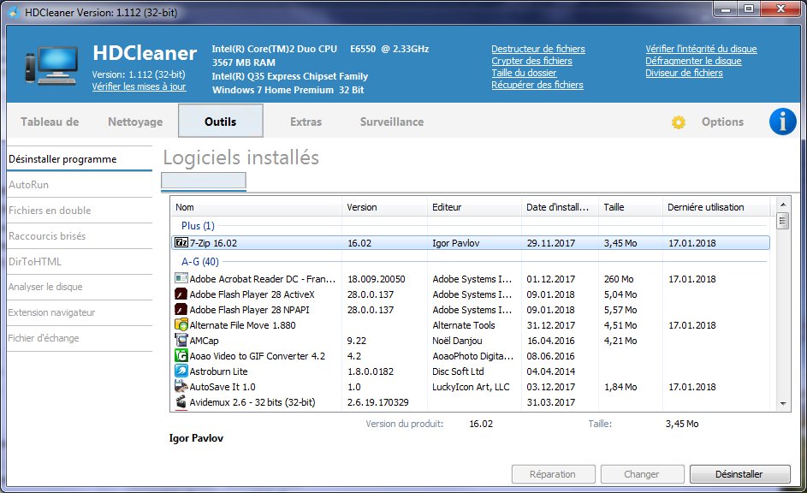This screenshot has height=493, width=807.
Task: Open DirToHTML in the sidebar
Action: [80, 261]
